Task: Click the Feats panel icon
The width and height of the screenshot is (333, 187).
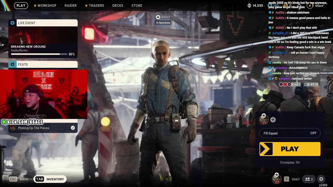Action: pyautogui.click(x=12, y=64)
